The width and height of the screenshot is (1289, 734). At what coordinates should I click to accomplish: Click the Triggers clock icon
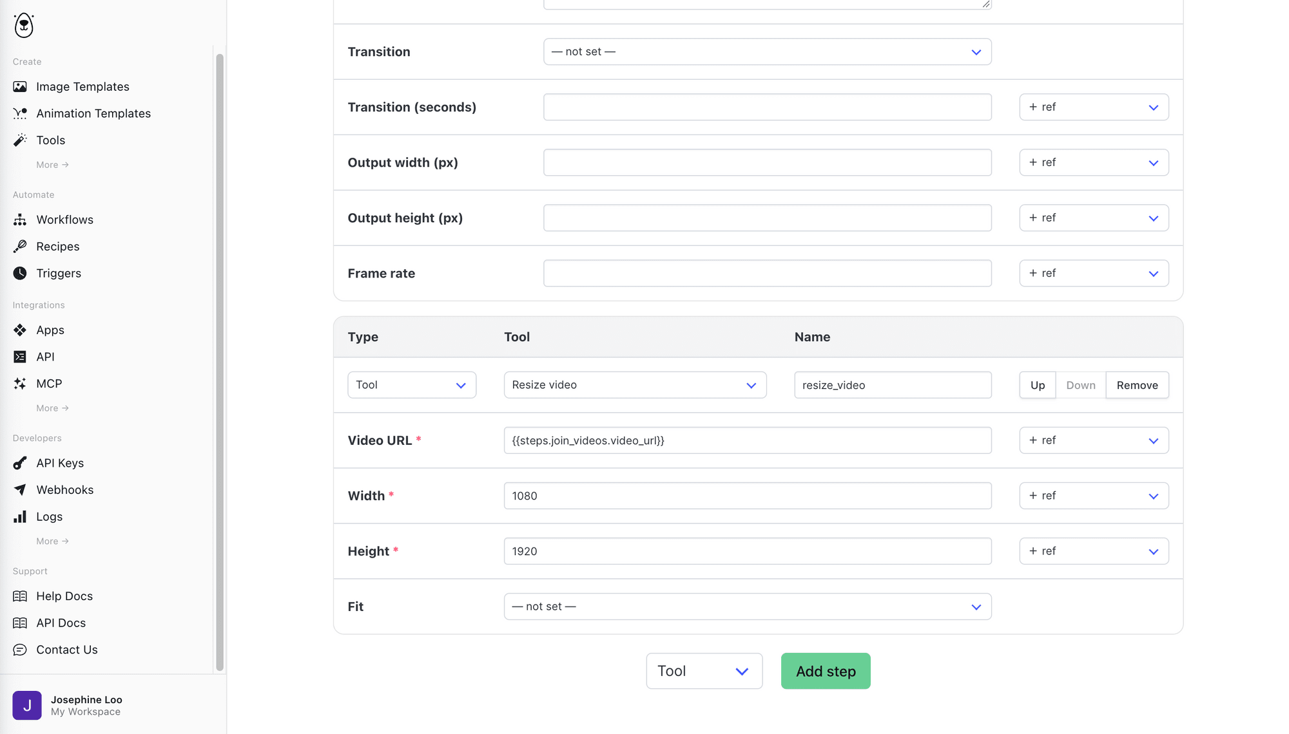point(20,273)
